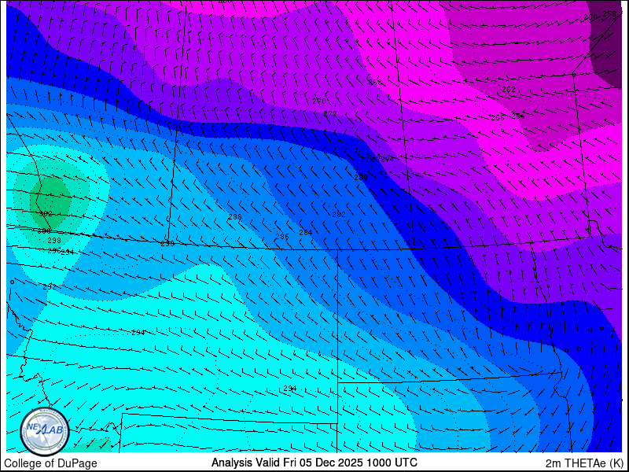The width and height of the screenshot is (629, 472).
Task: Click the 264 contour label
Action: pyautogui.click(x=518, y=116)
